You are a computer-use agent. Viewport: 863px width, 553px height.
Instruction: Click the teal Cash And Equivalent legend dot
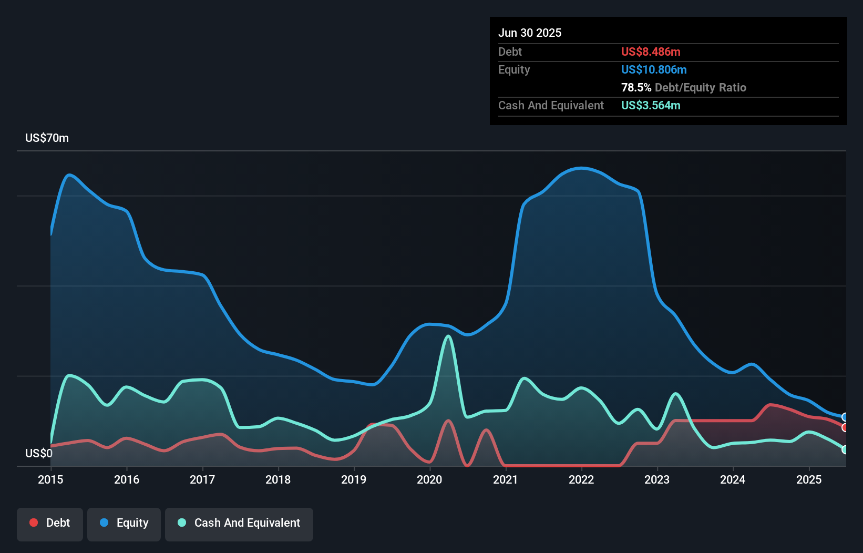point(181,523)
